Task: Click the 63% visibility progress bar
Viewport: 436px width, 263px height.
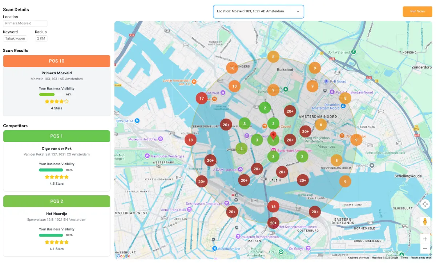Action: (51, 94)
